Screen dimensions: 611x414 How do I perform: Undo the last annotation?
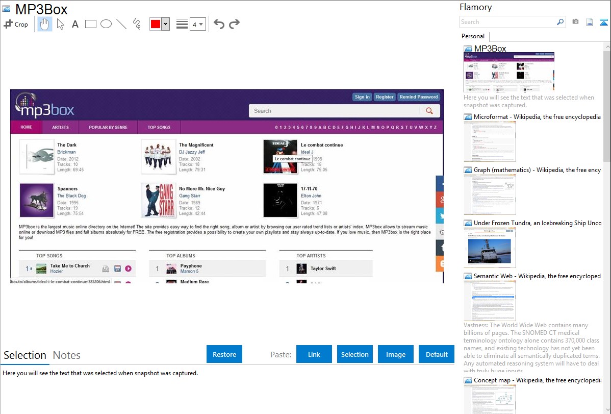click(219, 24)
